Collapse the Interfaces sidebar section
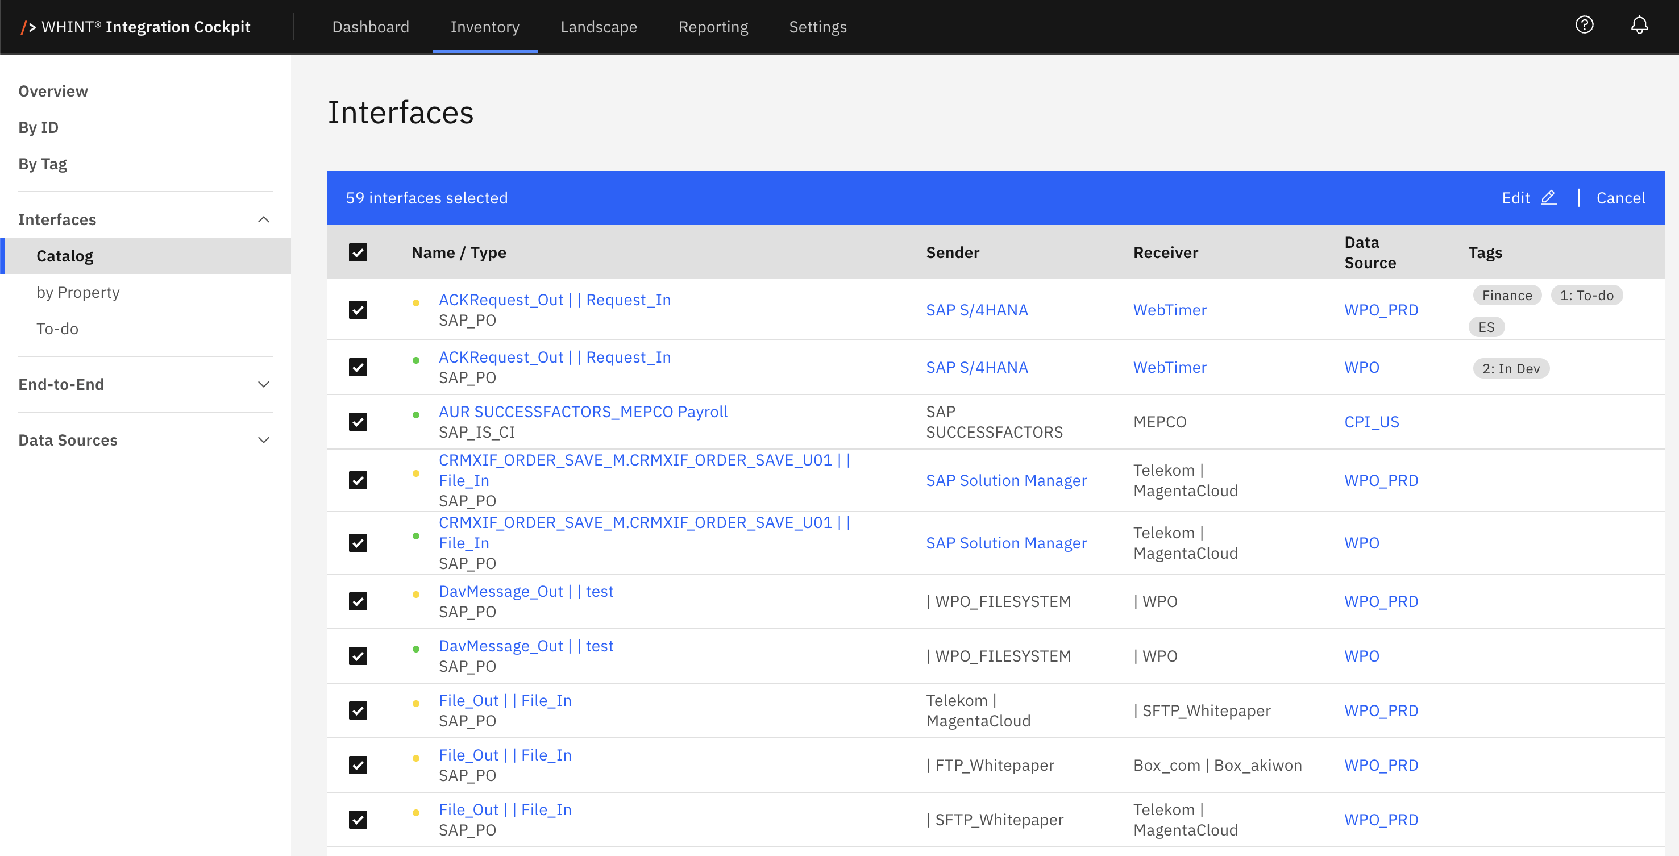This screenshot has height=856, width=1679. coord(263,220)
